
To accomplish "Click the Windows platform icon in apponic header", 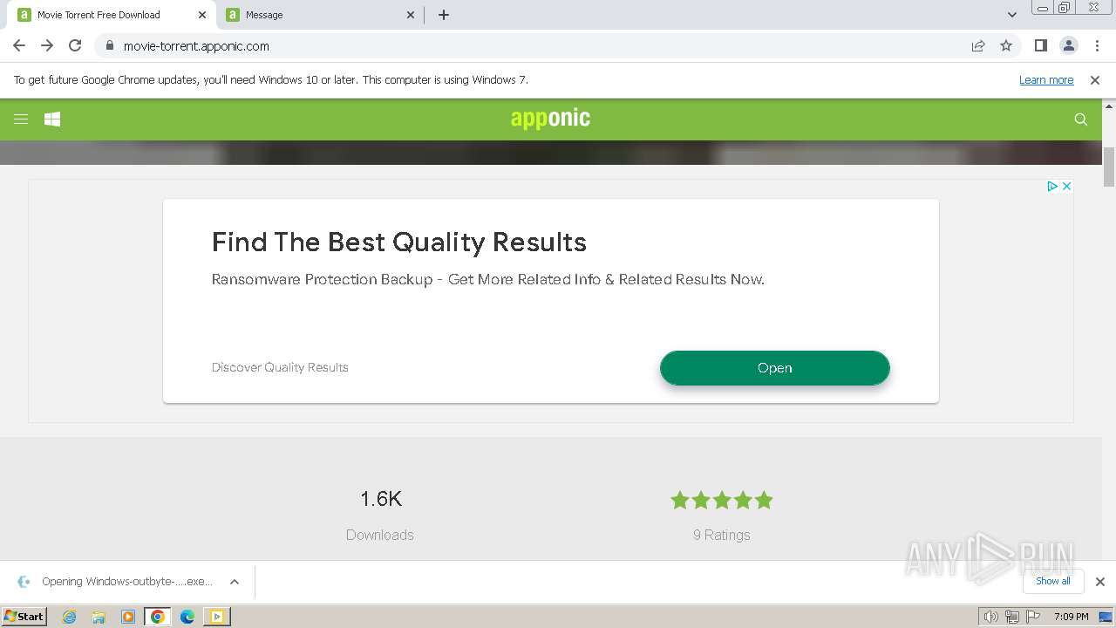I will [52, 119].
